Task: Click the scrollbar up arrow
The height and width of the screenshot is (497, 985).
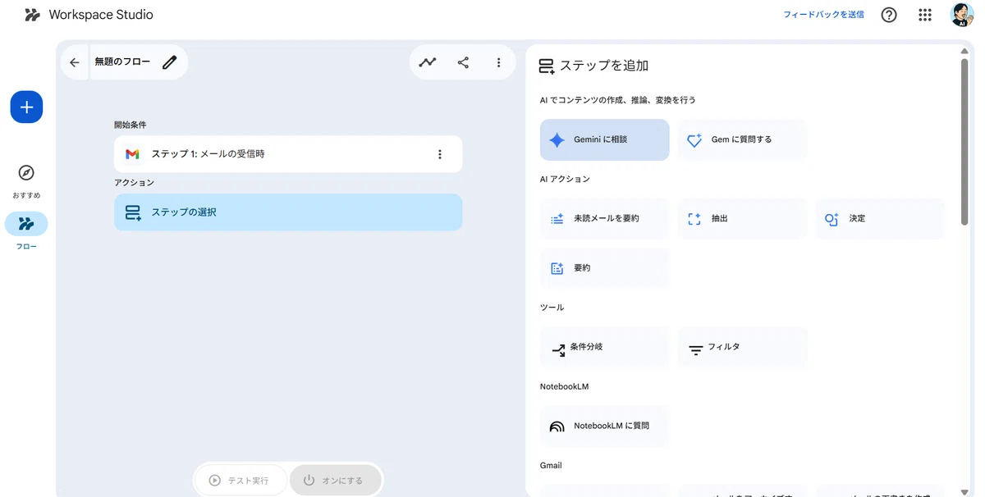Action: click(964, 50)
